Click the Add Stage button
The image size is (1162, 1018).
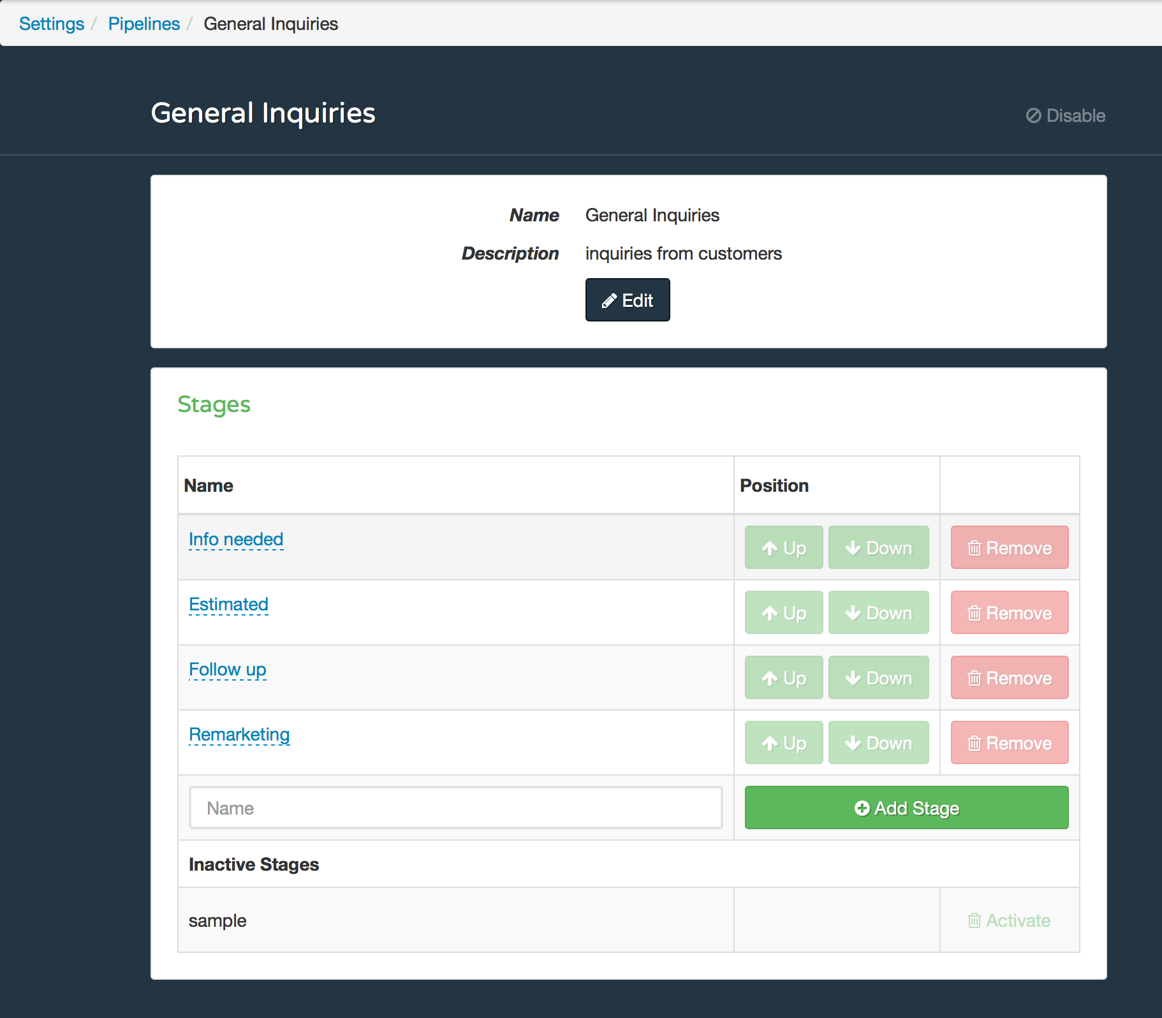coord(906,808)
